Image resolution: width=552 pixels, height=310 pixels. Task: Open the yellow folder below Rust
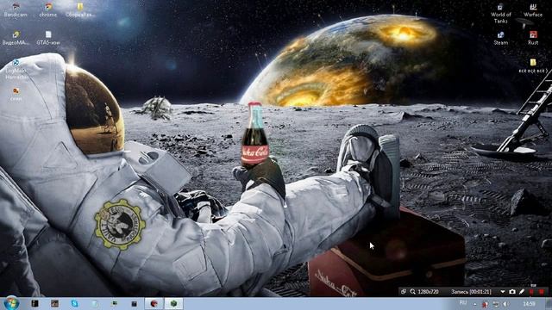533,66
